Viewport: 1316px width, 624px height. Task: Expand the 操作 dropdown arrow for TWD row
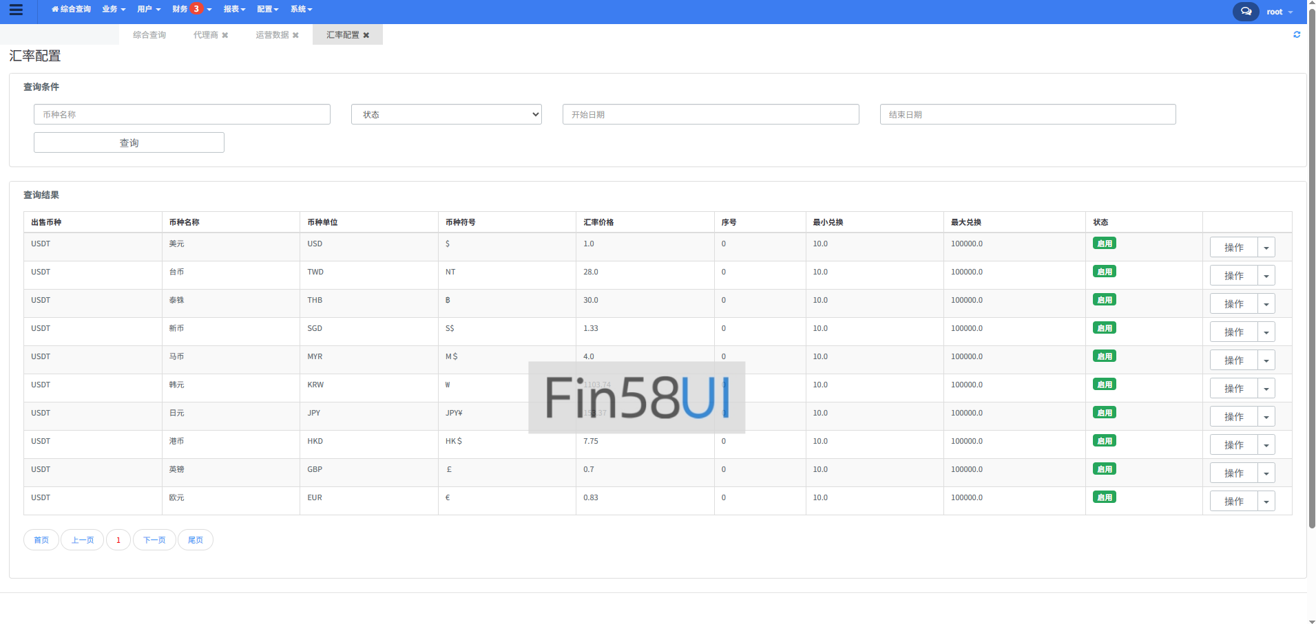coord(1266,276)
